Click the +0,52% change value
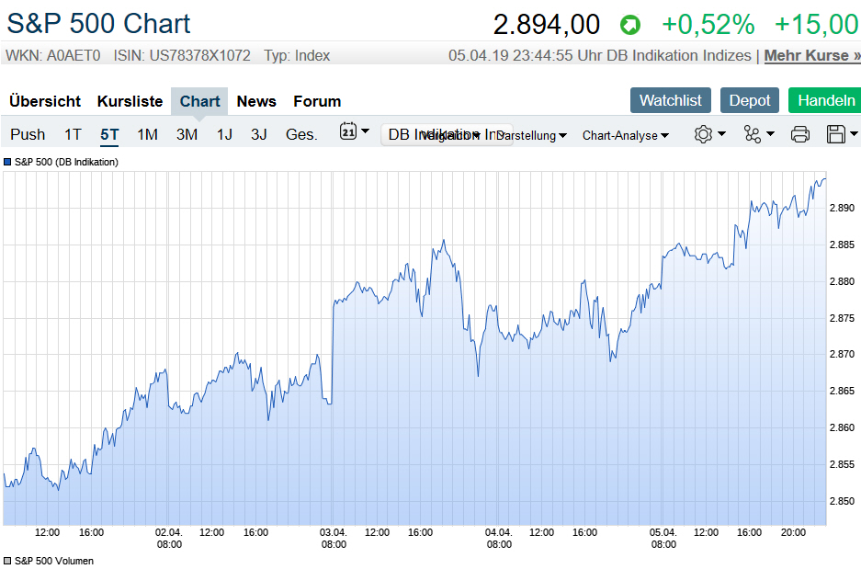This screenshot has height=569, width=861. coord(708,25)
